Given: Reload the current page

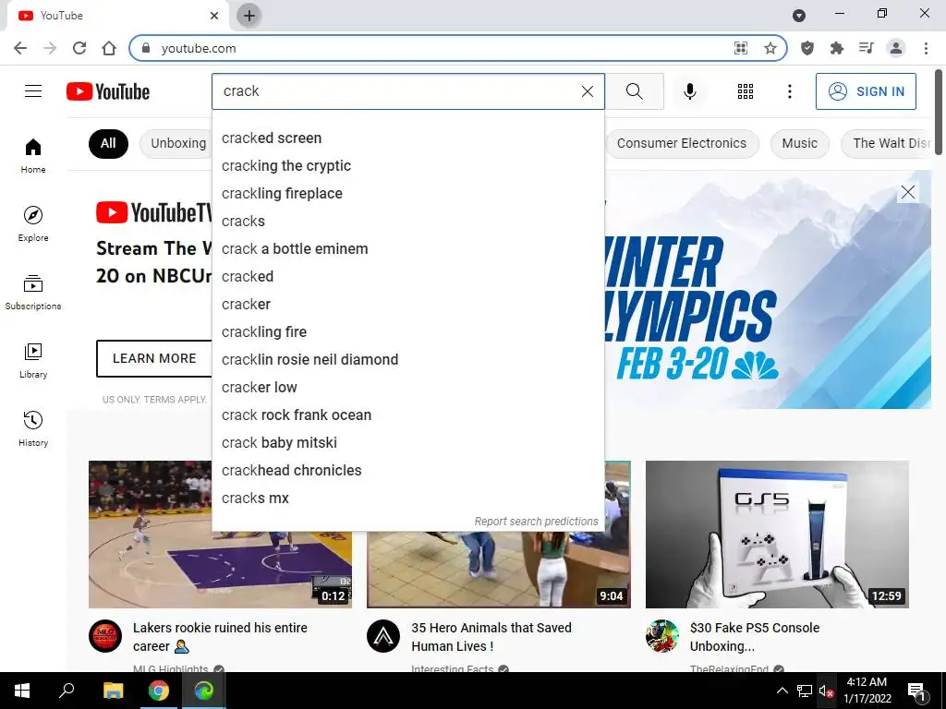Looking at the screenshot, I should [79, 48].
